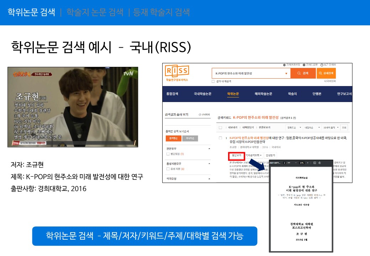Collapse 음성지원유무 filter section
Image resolution: width=370 pixels, height=256 pixels.
(209, 164)
